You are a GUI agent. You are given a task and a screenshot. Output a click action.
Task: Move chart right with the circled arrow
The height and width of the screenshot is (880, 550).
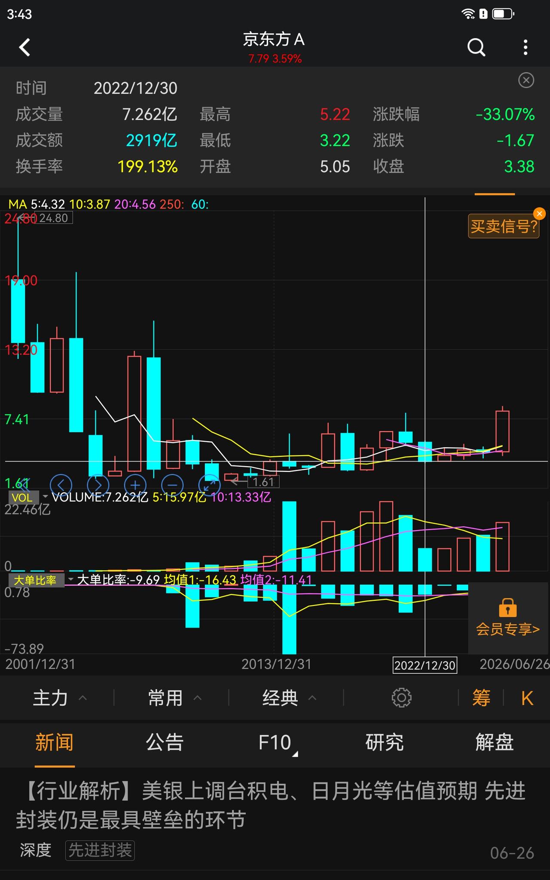click(x=98, y=485)
